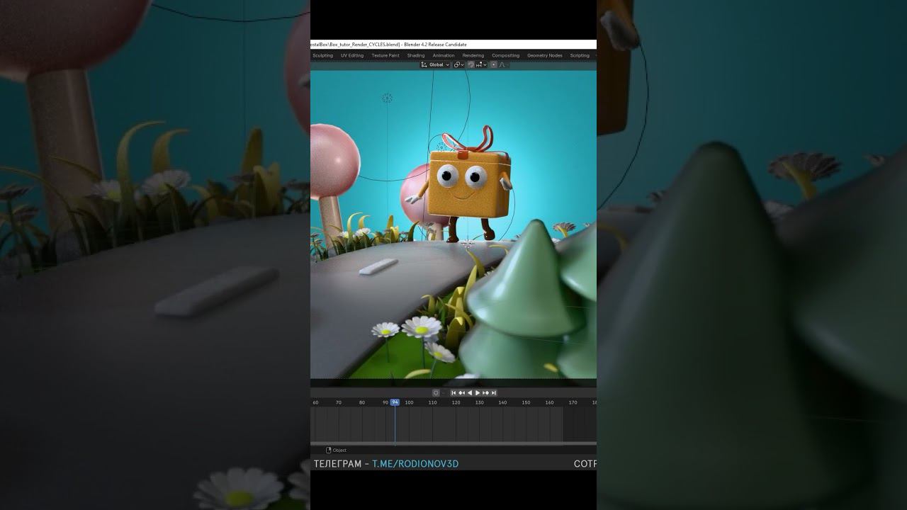Click frame 120 on the timeline ruler

(x=456, y=402)
